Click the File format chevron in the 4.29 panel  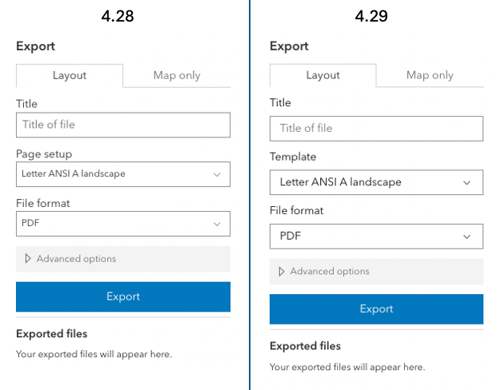pyautogui.click(x=468, y=237)
